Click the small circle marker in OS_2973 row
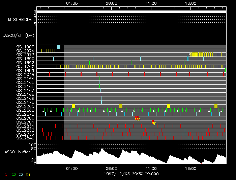Viewport: 236px width, 180px height. coord(189,54)
